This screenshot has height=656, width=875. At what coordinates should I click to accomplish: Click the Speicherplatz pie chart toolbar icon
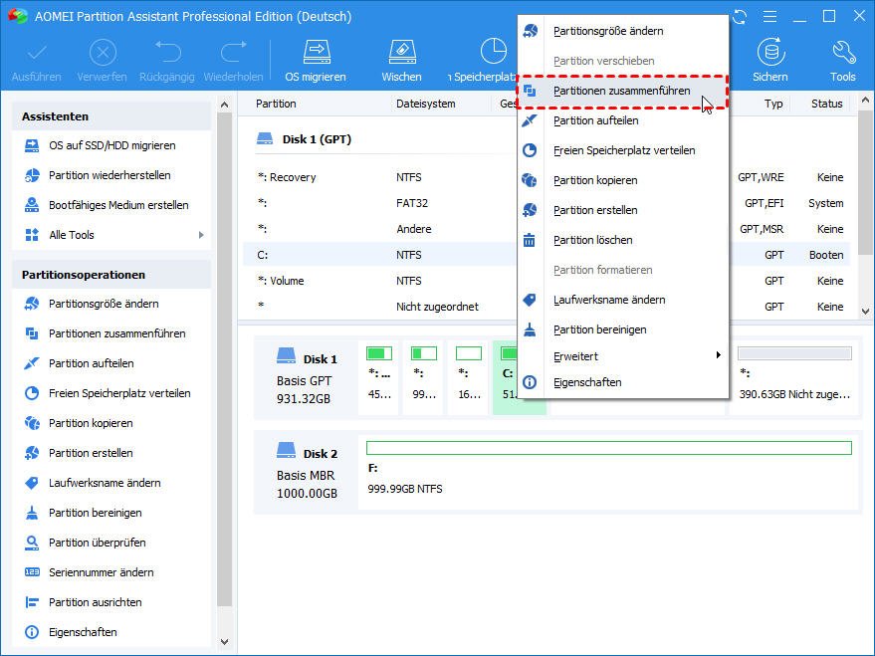(x=494, y=52)
